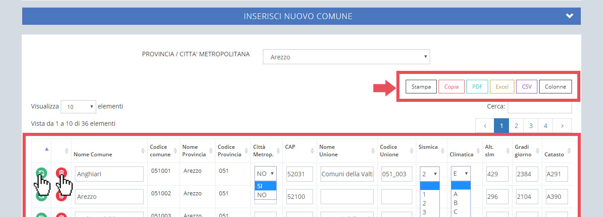This screenshot has width=603, height=217.
Task: Edit CAP field containing 52100
Action: (300, 196)
